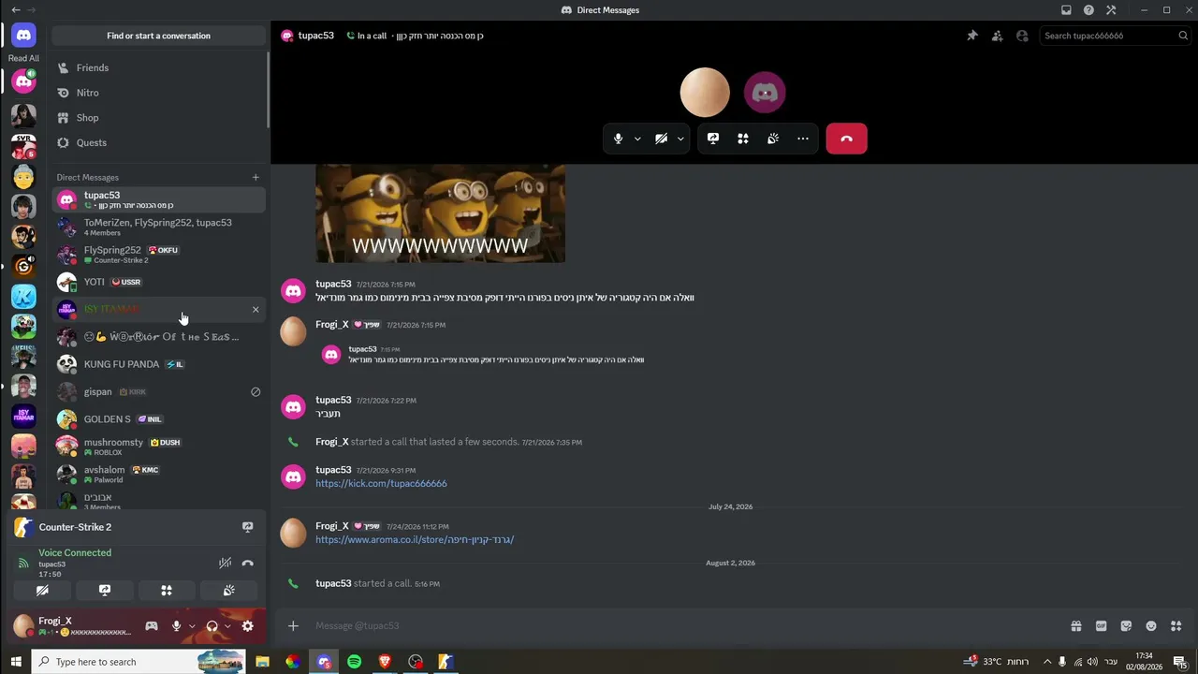Close the ISY ITAMAR DM with X
The height and width of the screenshot is (674, 1198).
coord(256,309)
